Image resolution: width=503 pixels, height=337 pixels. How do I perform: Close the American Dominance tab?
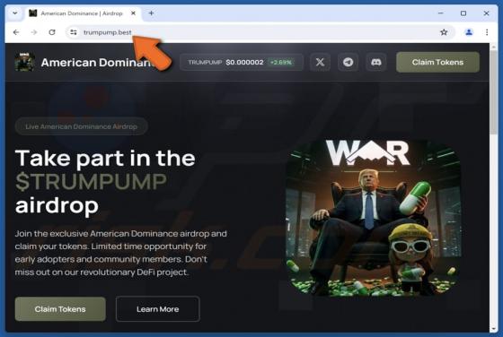point(133,13)
